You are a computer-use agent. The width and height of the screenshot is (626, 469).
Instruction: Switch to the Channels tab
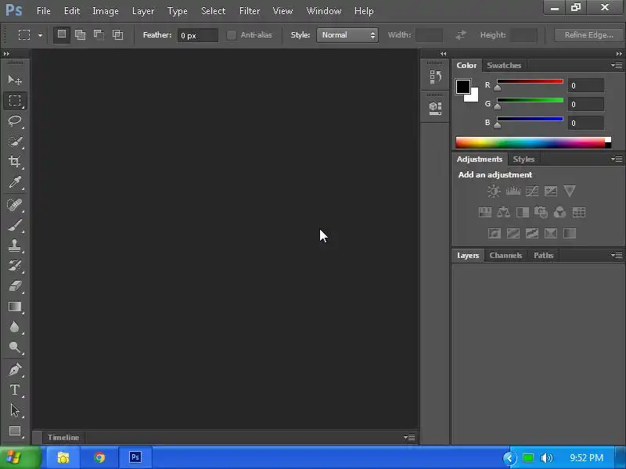[x=505, y=256]
